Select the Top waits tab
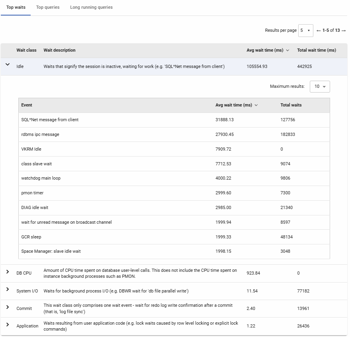Image resolution: width=350 pixels, height=337 pixels. click(x=16, y=7)
